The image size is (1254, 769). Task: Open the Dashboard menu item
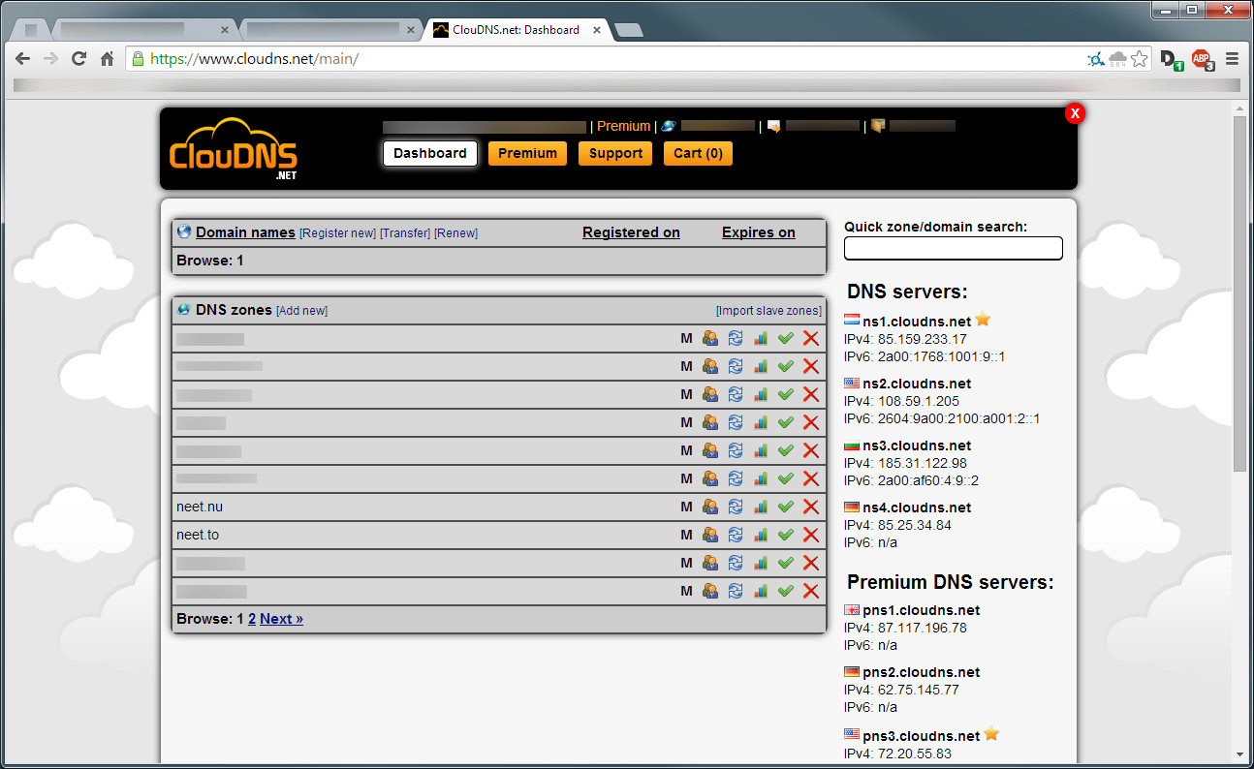pyautogui.click(x=430, y=153)
